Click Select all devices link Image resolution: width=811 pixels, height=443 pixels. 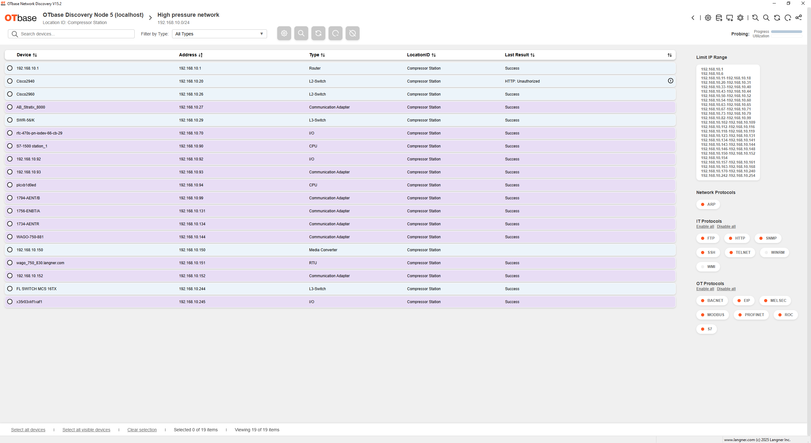click(28, 430)
